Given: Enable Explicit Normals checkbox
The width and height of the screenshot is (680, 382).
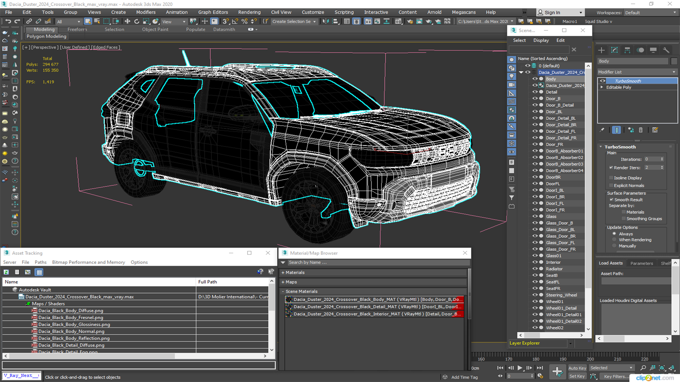Looking at the screenshot, I should pyautogui.click(x=611, y=185).
